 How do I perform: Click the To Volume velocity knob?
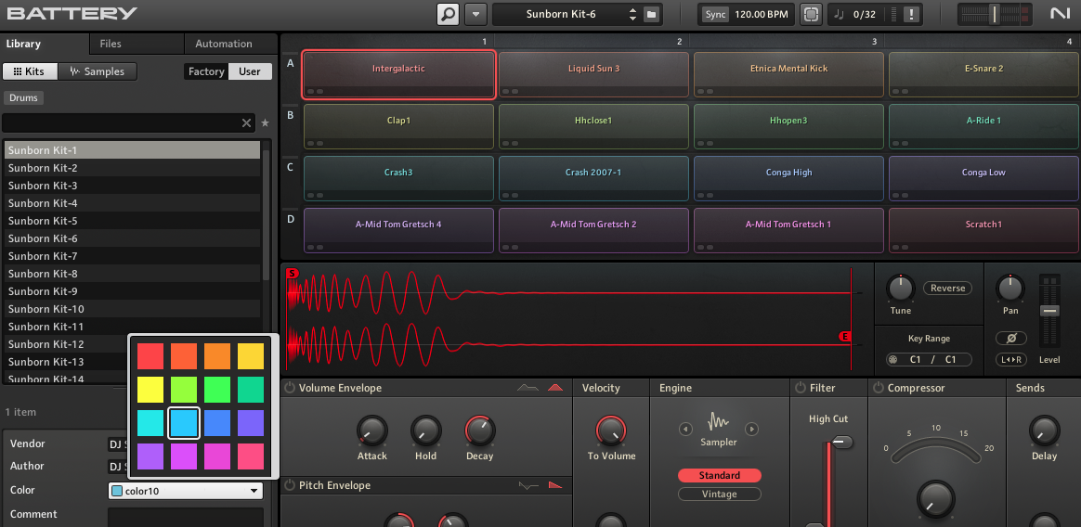[611, 431]
